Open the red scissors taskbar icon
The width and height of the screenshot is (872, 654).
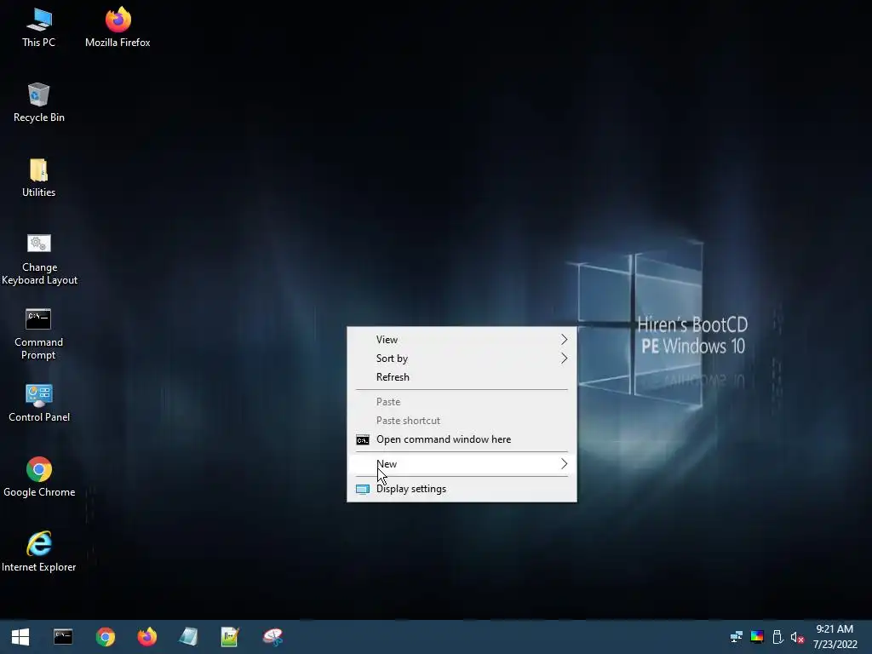(x=272, y=637)
